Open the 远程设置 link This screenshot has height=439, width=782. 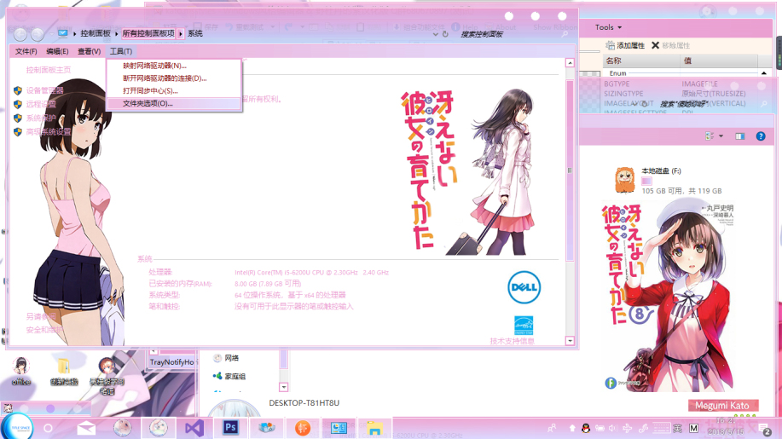[x=41, y=104]
